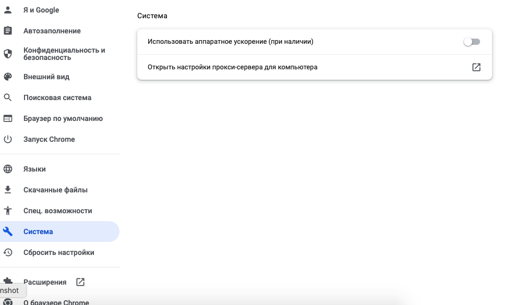This screenshot has height=305, width=514.
Task: Enable the hardware acceleration toggle switch
Action: click(471, 42)
